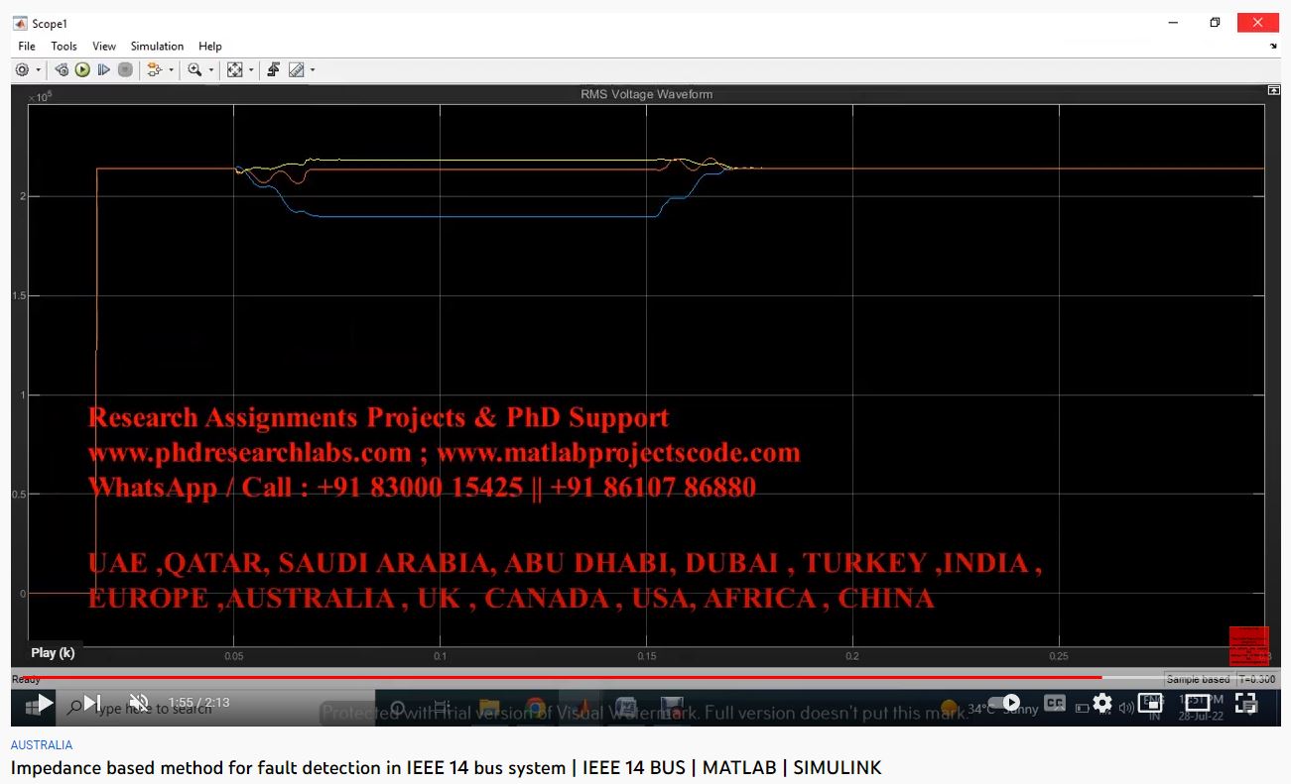The height and width of the screenshot is (784, 1291).
Task: Expand the measurements dropdown arrow
Action: click(313, 70)
